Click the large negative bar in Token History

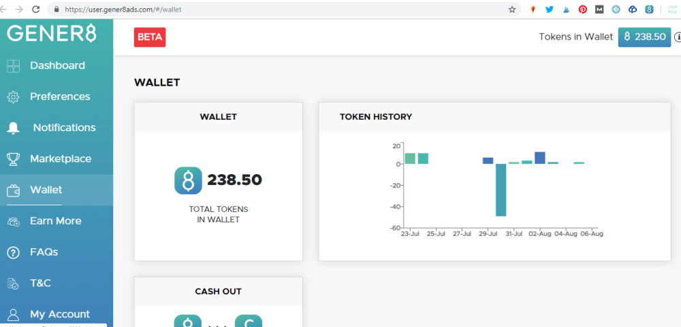[501, 190]
